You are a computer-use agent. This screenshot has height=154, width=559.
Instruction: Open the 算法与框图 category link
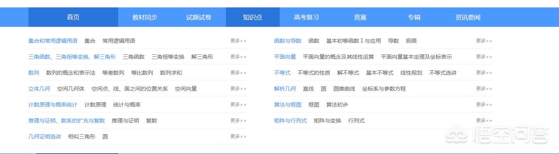pos(288,105)
